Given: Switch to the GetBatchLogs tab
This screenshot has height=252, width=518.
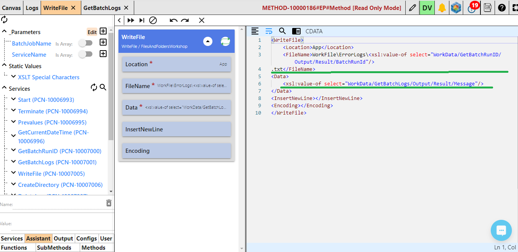Looking at the screenshot, I should 102,8.
